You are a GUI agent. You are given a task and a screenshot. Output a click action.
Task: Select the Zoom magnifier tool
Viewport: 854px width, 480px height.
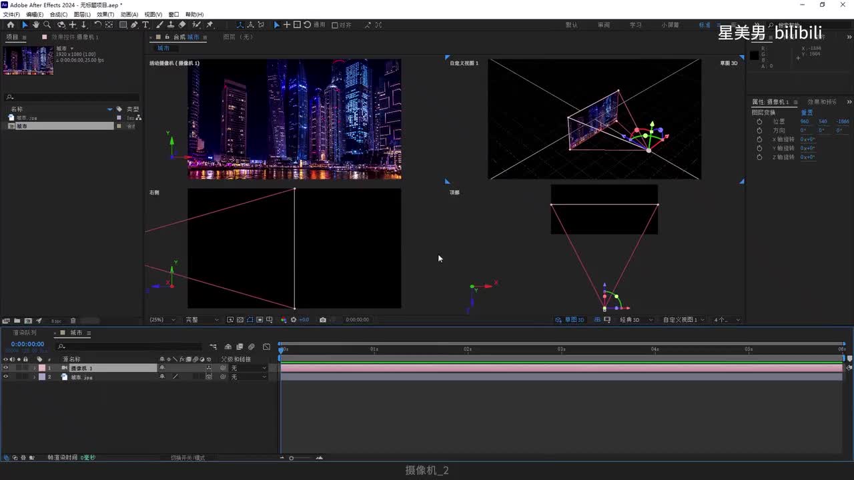tap(47, 25)
